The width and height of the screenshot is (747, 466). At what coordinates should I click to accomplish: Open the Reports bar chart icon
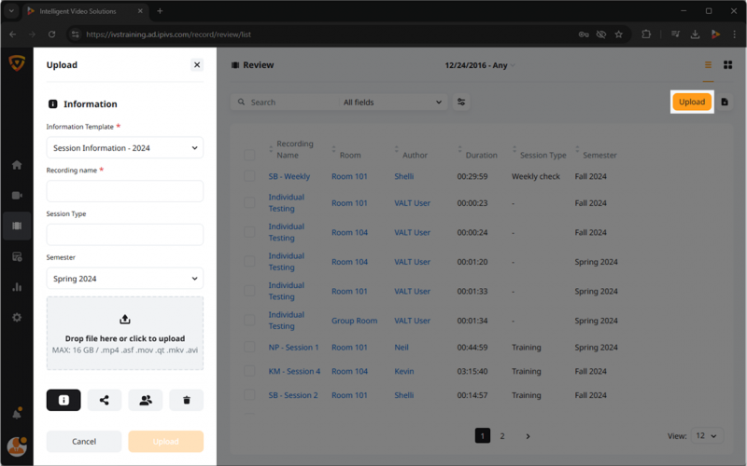(x=17, y=287)
